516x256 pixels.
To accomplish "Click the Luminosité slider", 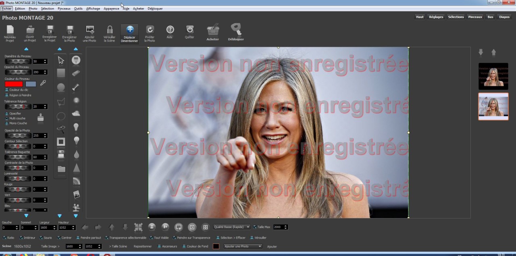I will 18,179.
